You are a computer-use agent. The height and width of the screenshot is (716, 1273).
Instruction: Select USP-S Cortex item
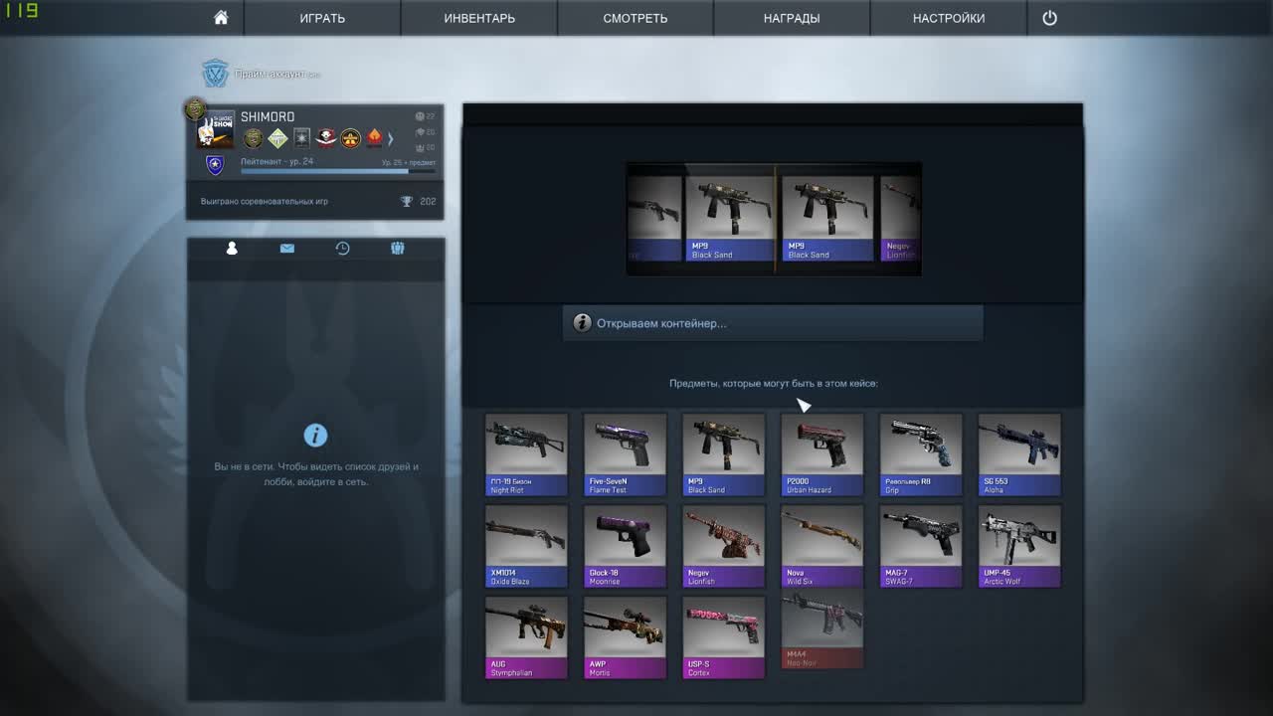tap(723, 637)
